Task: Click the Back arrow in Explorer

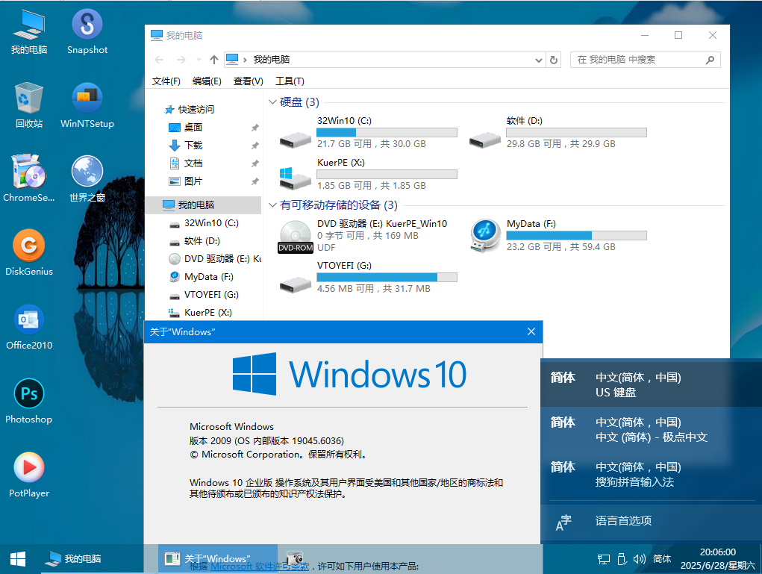Action: pyautogui.click(x=159, y=60)
